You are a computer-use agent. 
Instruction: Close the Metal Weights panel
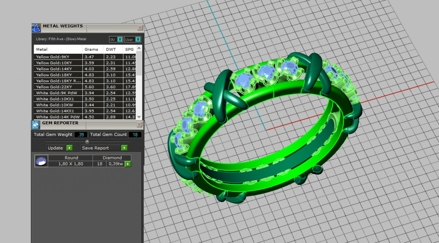point(140,27)
